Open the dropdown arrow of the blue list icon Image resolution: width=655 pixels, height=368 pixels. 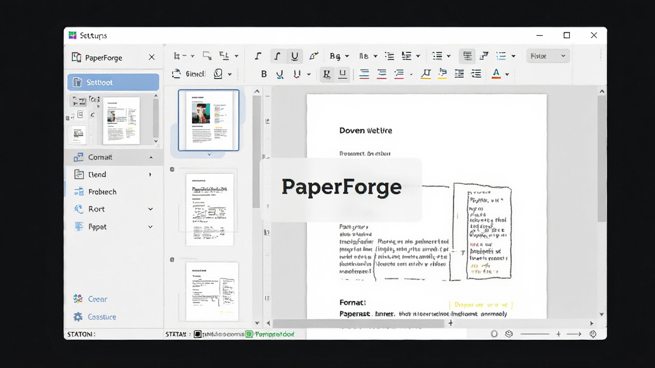(514, 56)
